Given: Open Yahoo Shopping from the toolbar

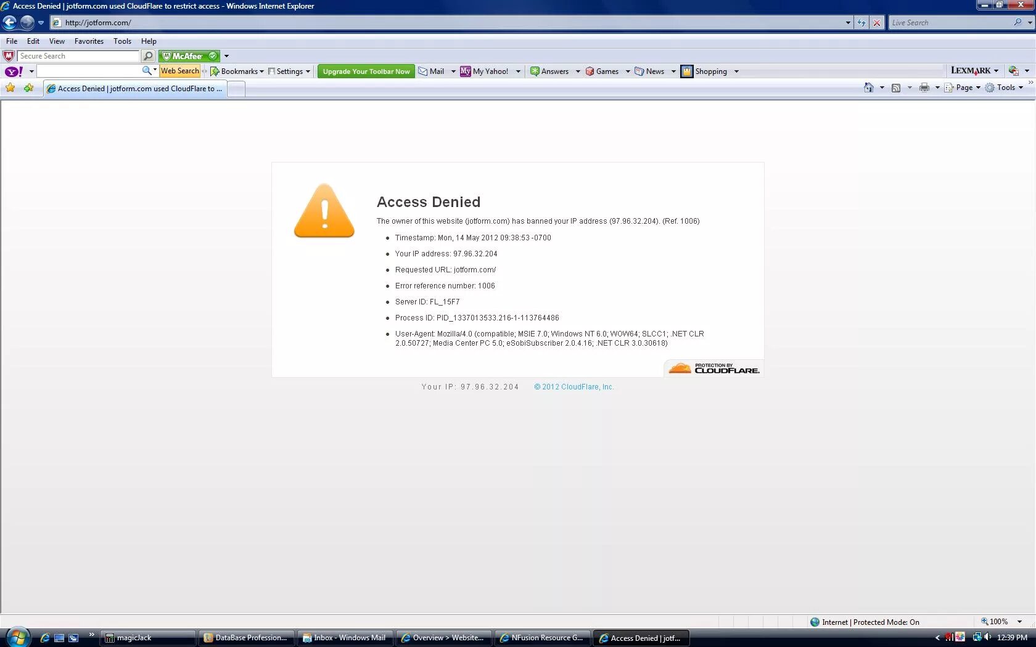Looking at the screenshot, I should (x=704, y=71).
